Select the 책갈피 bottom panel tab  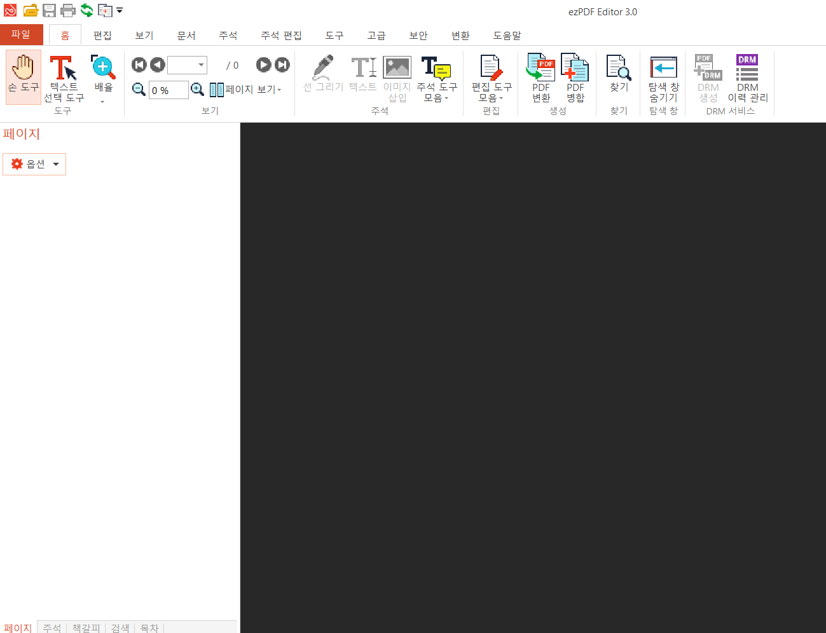coord(86,627)
